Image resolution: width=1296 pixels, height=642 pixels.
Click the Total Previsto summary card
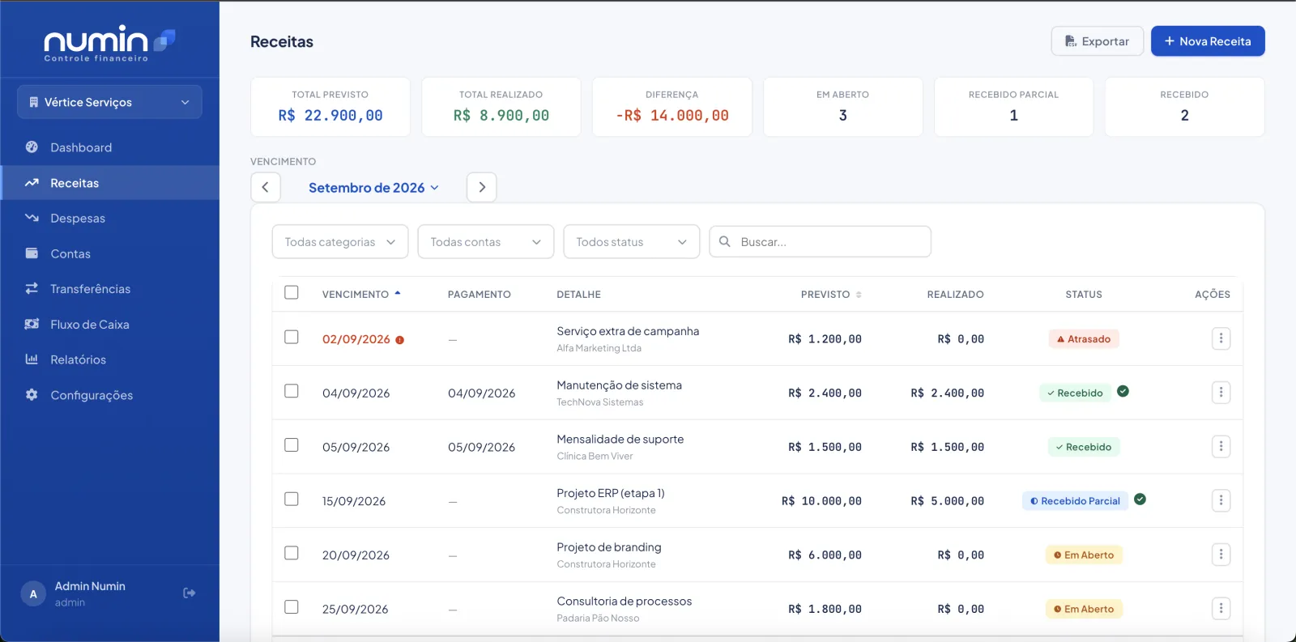pyautogui.click(x=330, y=107)
